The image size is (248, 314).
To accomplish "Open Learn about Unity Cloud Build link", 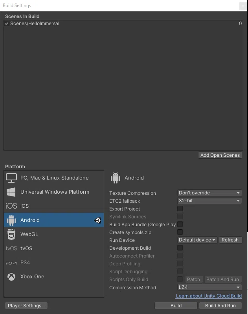I will coord(209,296).
